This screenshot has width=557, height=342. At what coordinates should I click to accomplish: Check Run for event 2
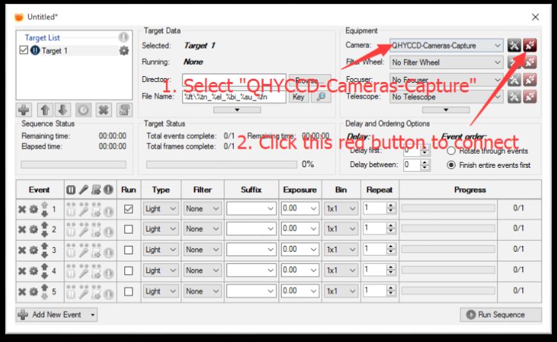tap(129, 229)
